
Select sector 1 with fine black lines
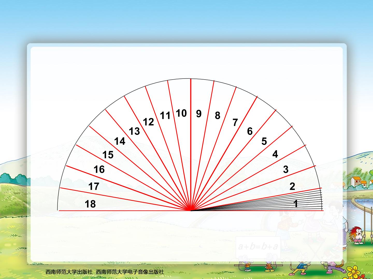pyautogui.click(x=296, y=204)
